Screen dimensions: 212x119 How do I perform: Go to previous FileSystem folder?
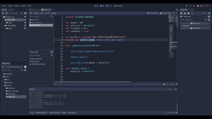coord(2,67)
